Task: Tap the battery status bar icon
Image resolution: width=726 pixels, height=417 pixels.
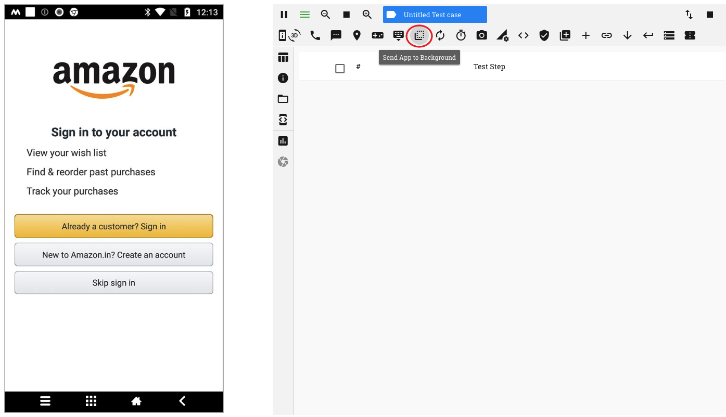Action: point(188,12)
